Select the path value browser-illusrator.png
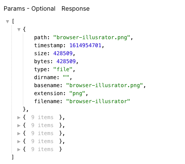Image resolution: width=185 pixels, height=164 pixels. click(x=92, y=37)
